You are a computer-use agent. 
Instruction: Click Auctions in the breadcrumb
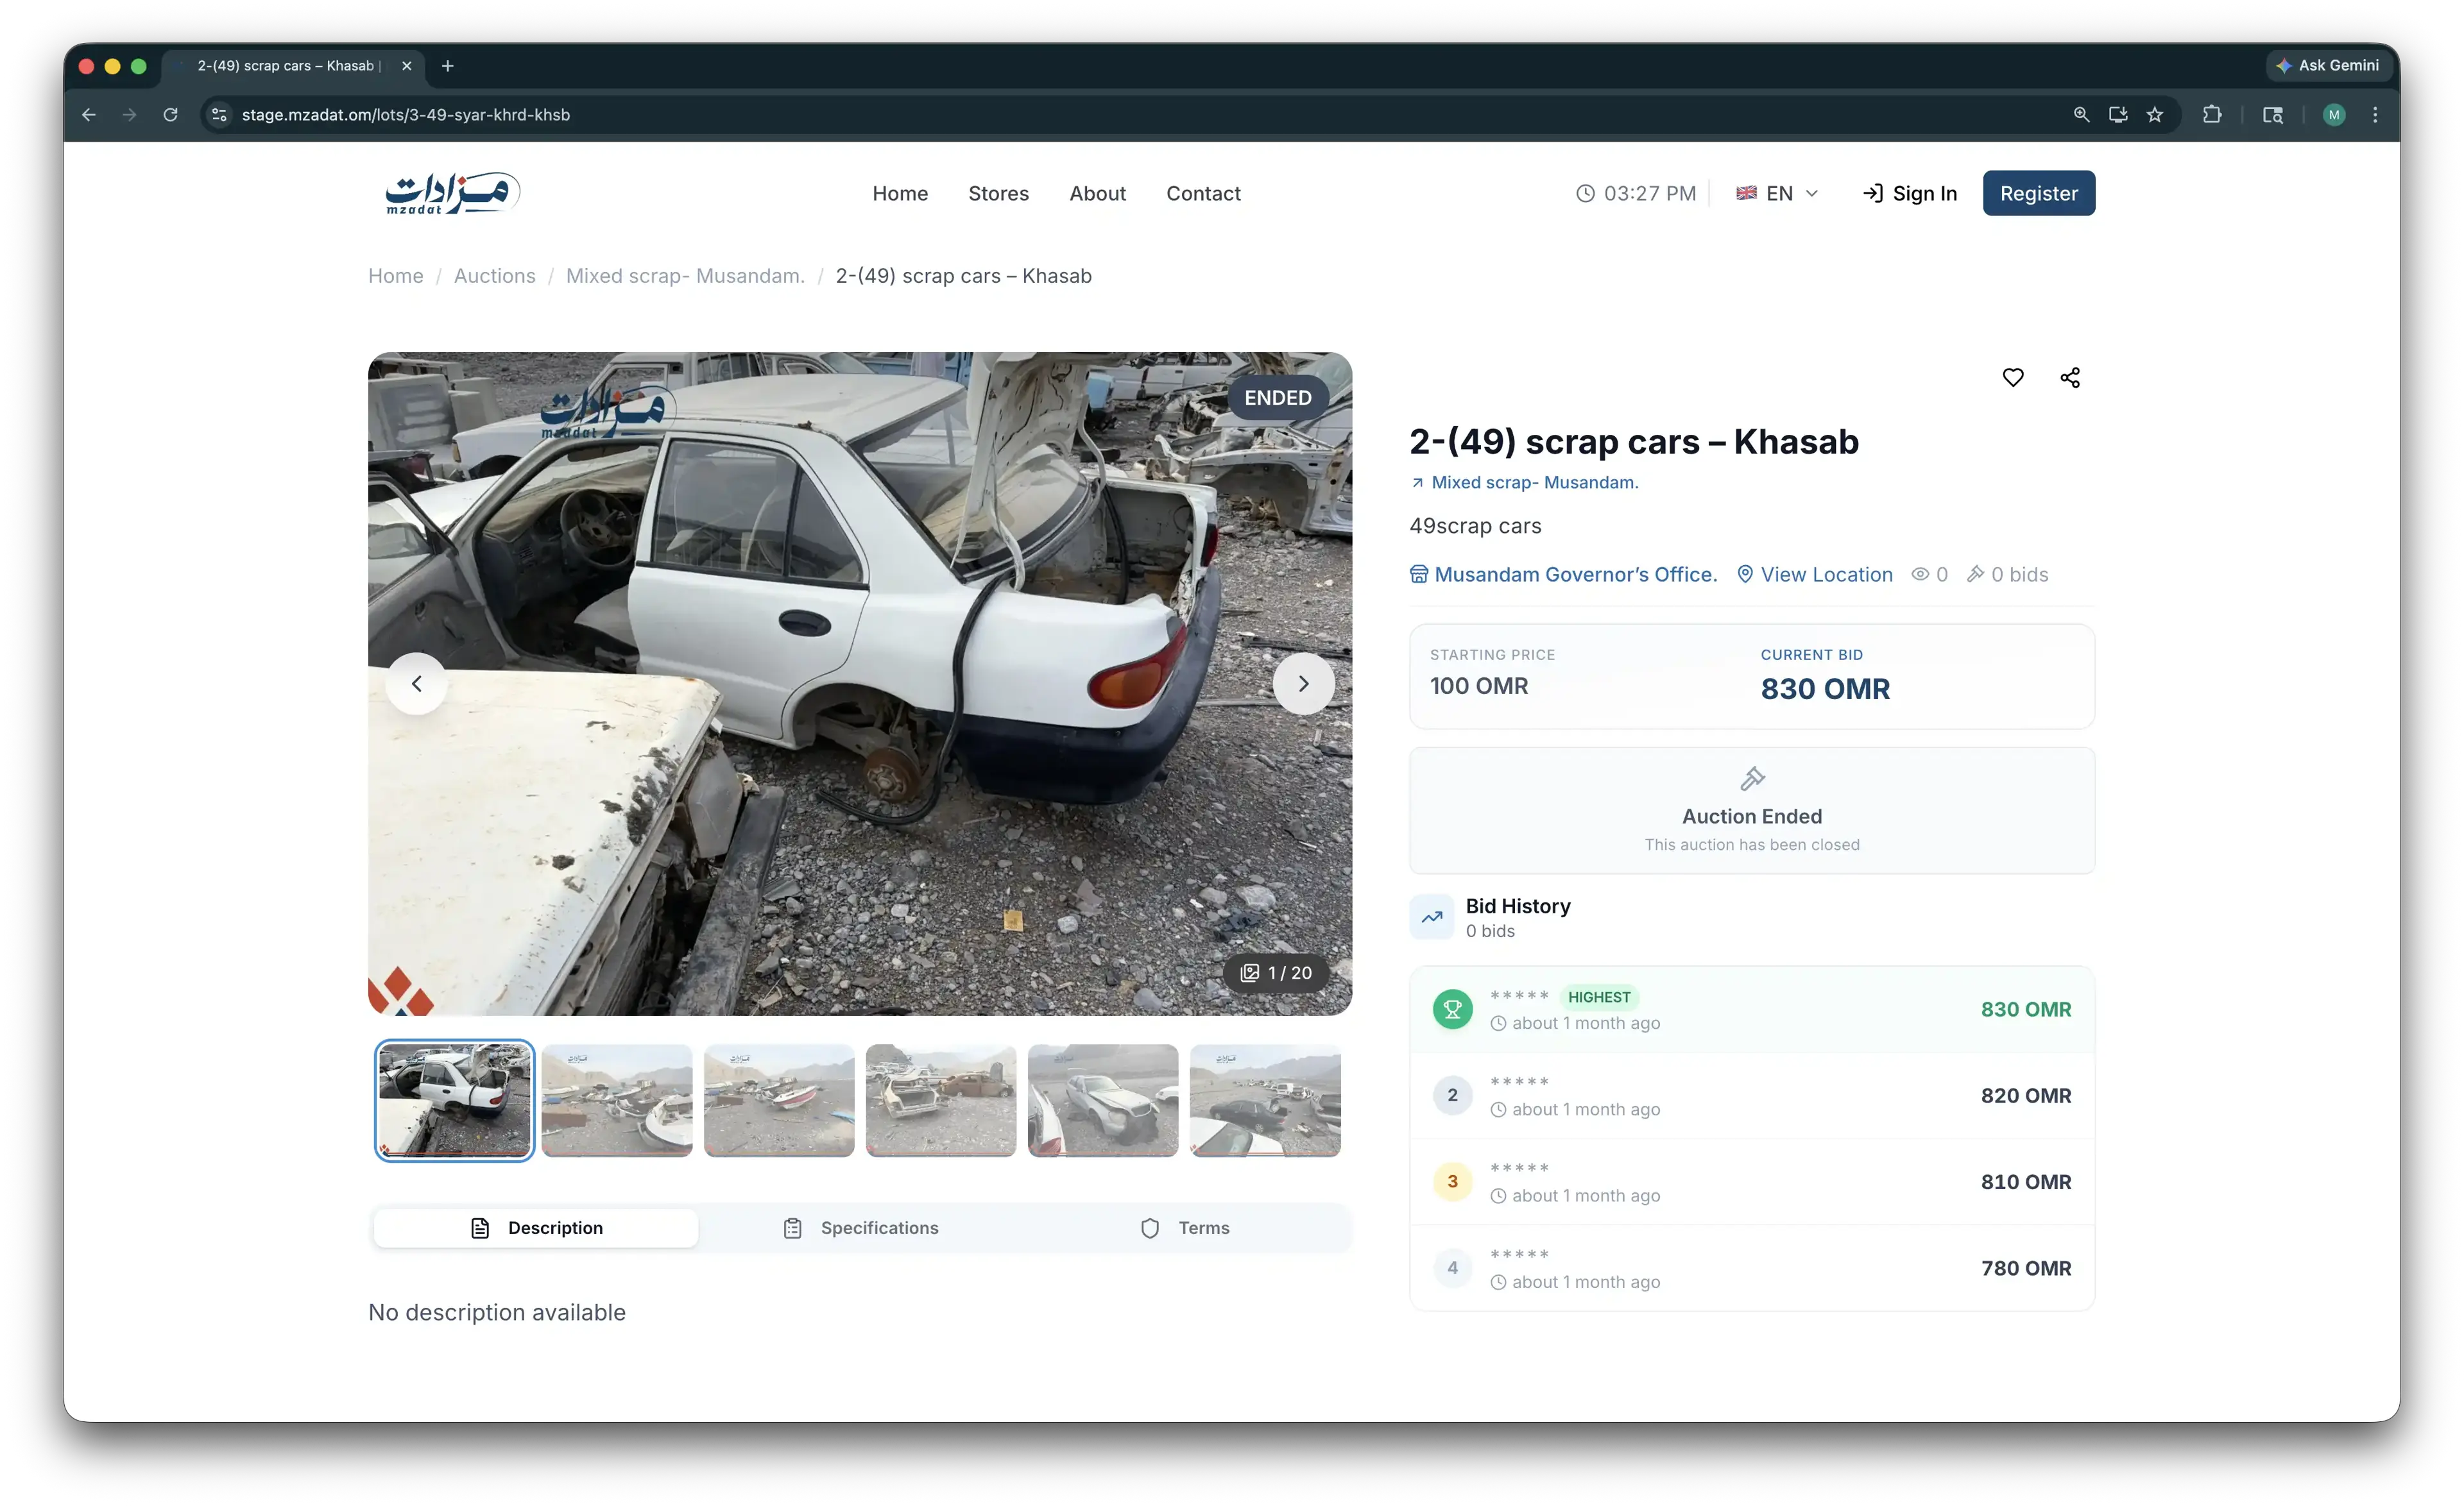click(x=494, y=276)
